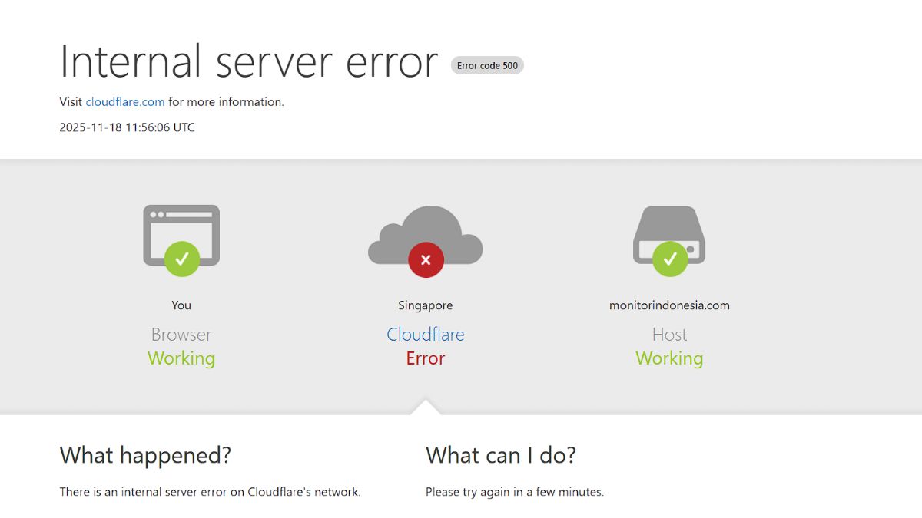The image size is (922, 518).
Task: Click the green checkmark on the browser icon
Action: pos(182,259)
